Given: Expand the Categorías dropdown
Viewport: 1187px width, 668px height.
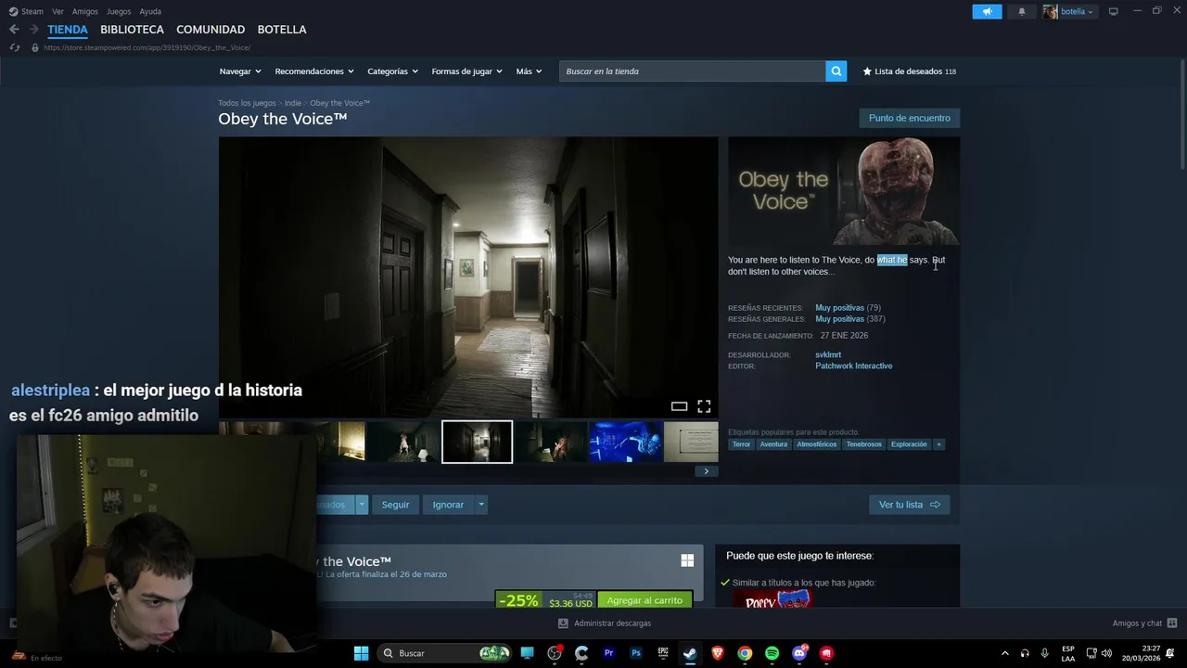Looking at the screenshot, I should pyautogui.click(x=392, y=71).
